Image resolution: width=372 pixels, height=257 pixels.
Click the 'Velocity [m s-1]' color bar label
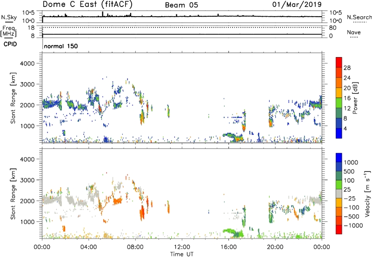367,193
